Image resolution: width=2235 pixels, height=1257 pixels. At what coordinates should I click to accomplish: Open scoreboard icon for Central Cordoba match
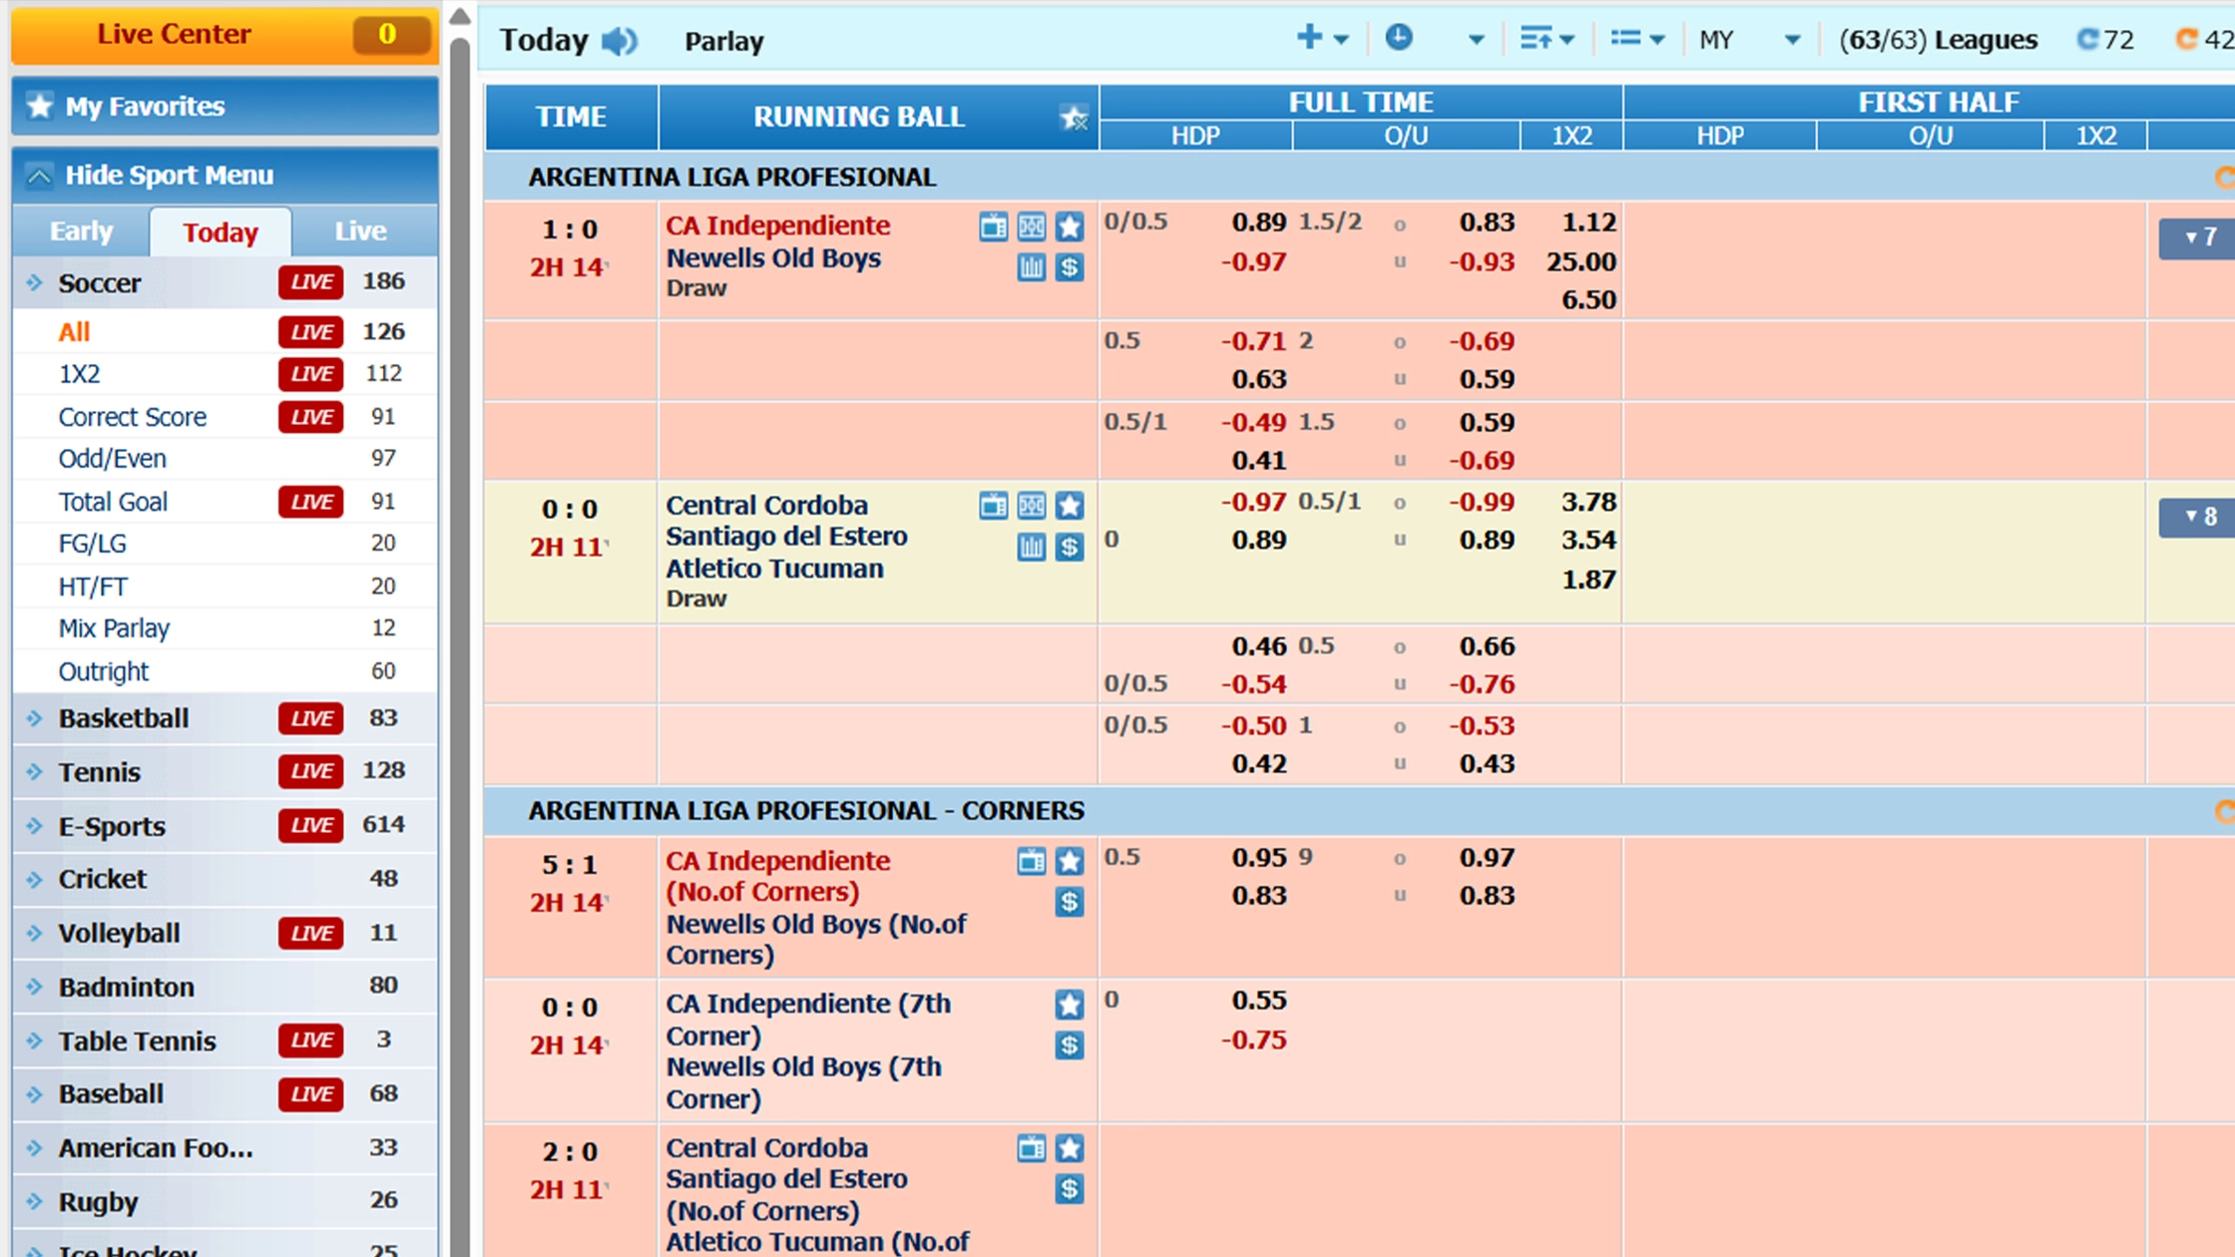point(1031,506)
